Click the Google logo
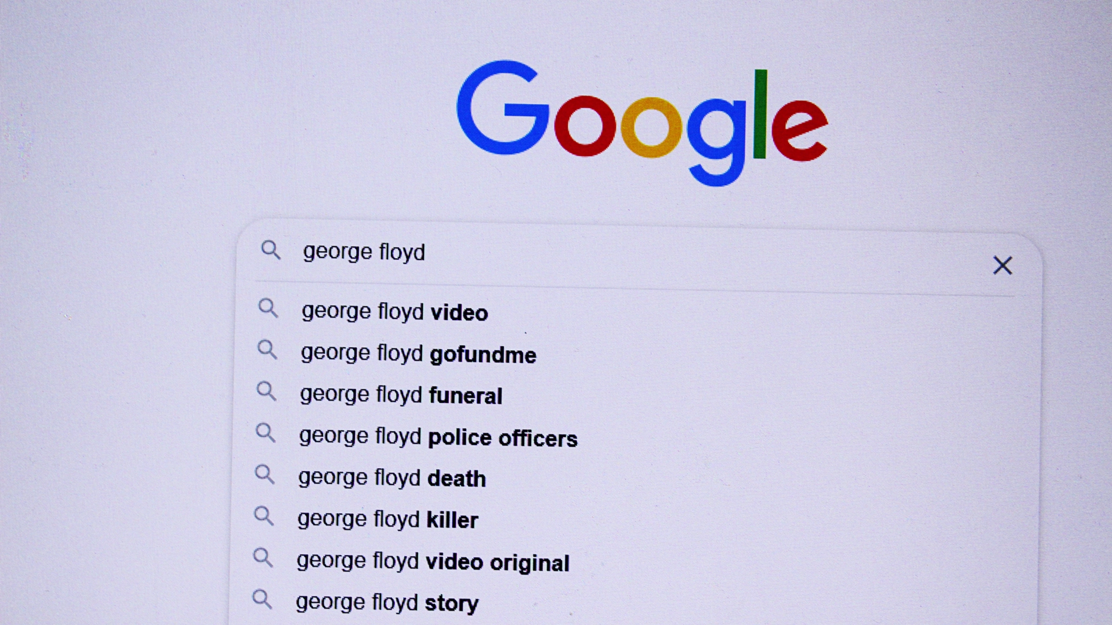The image size is (1112, 625). tap(642, 123)
